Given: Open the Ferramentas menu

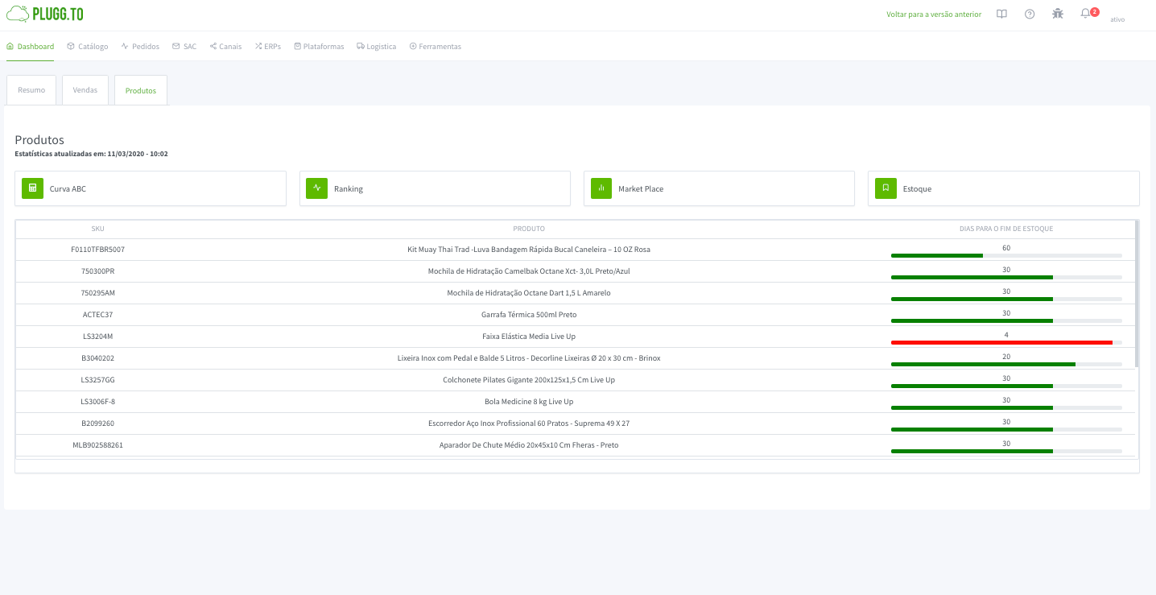Looking at the screenshot, I should tap(436, 46).
